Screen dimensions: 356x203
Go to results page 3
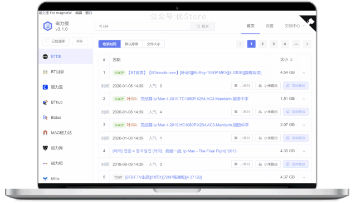[x=274, y=44]
